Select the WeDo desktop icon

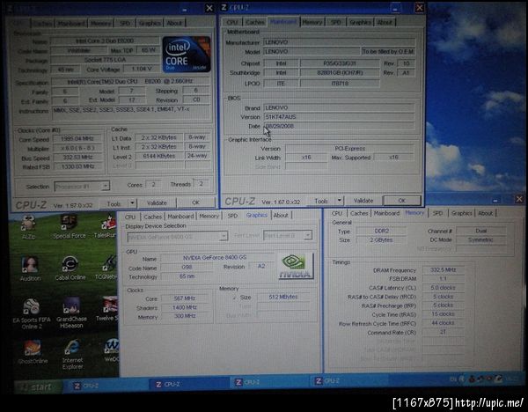tap(111, 350)
